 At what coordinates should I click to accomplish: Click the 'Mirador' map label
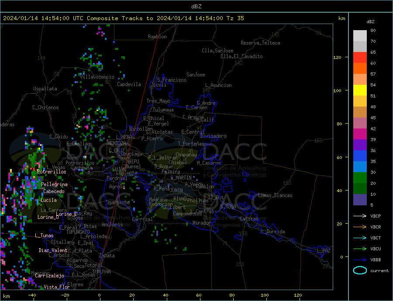[x=202, y=223]
